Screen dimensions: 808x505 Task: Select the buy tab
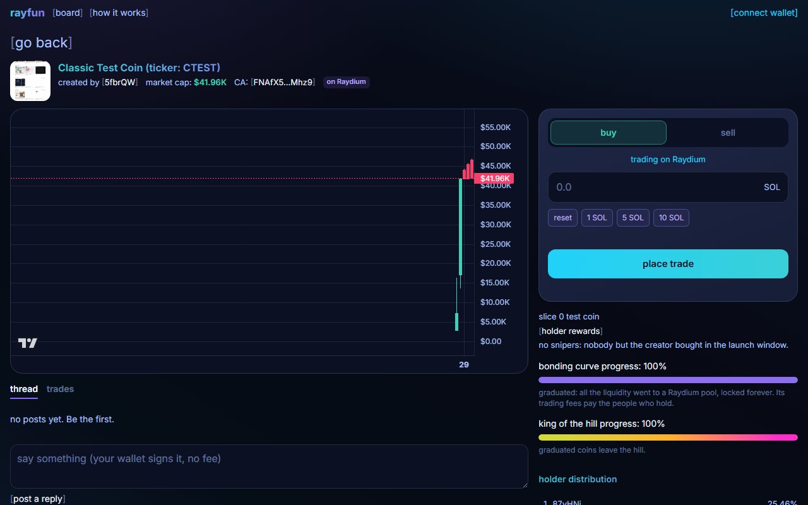click(609, 133)
